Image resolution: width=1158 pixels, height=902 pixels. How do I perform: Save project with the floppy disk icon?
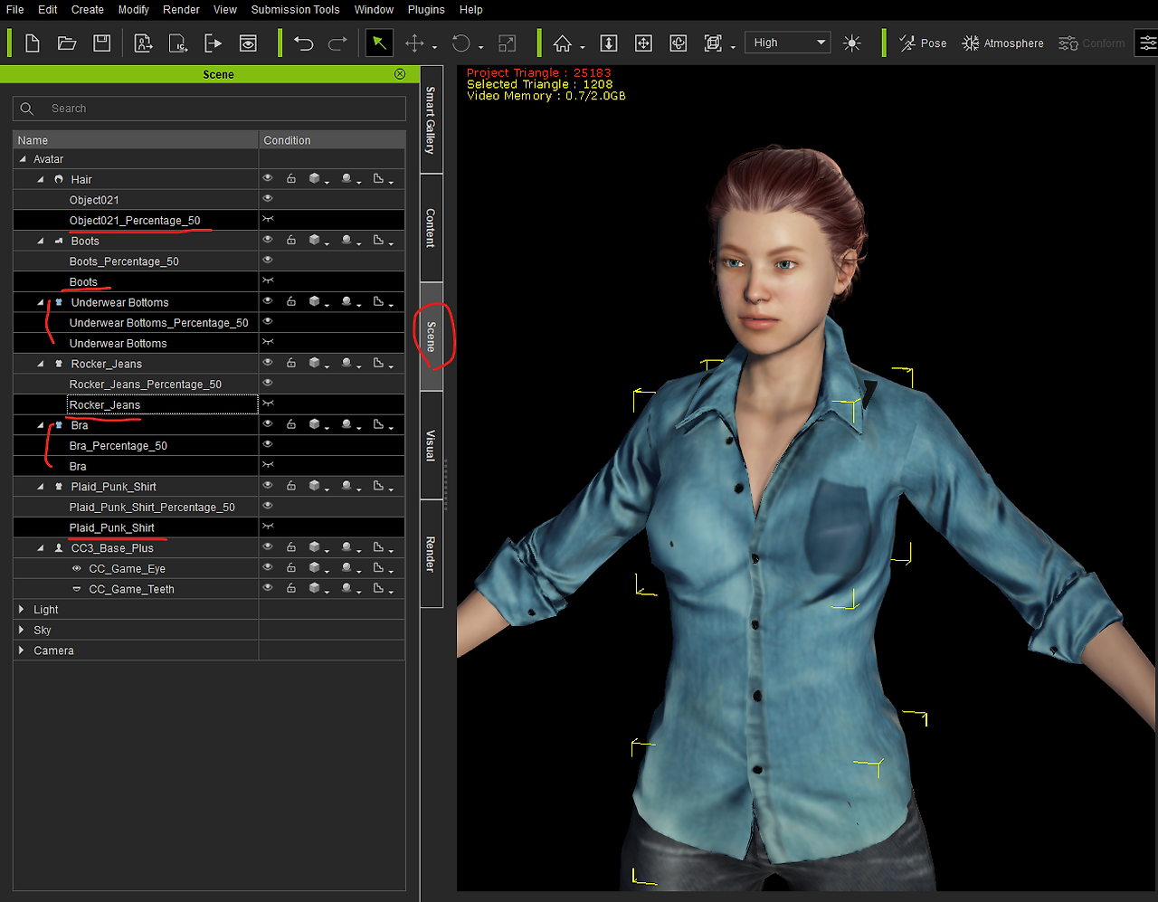[x=102, y=43]
